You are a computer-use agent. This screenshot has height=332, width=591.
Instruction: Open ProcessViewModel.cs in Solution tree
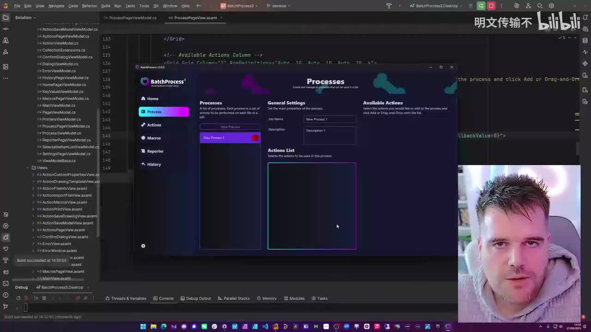58,133
